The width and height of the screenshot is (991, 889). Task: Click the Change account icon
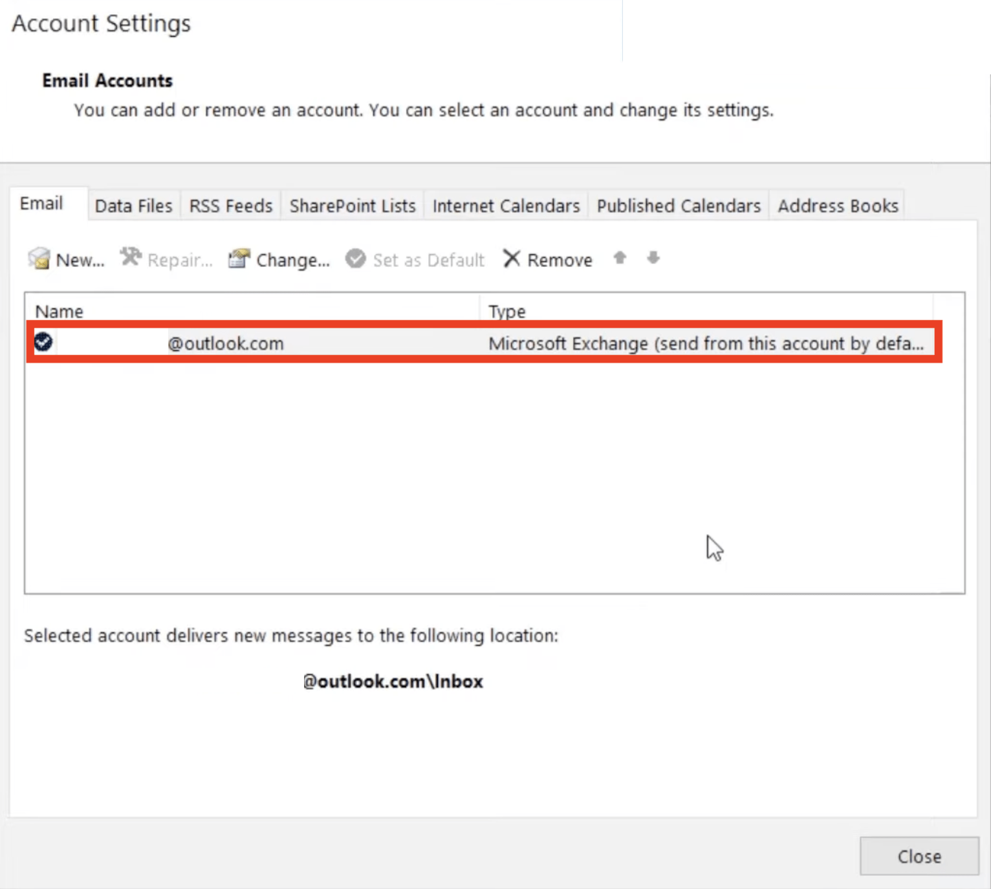coord(239,259)
